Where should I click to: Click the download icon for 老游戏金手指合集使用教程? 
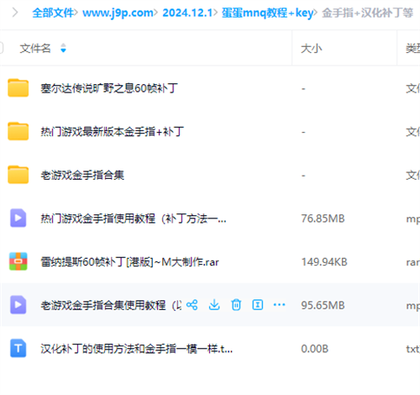[214, 305]
